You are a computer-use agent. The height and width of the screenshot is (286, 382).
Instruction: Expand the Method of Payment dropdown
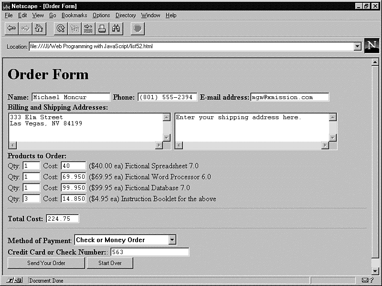pos(172,240)
